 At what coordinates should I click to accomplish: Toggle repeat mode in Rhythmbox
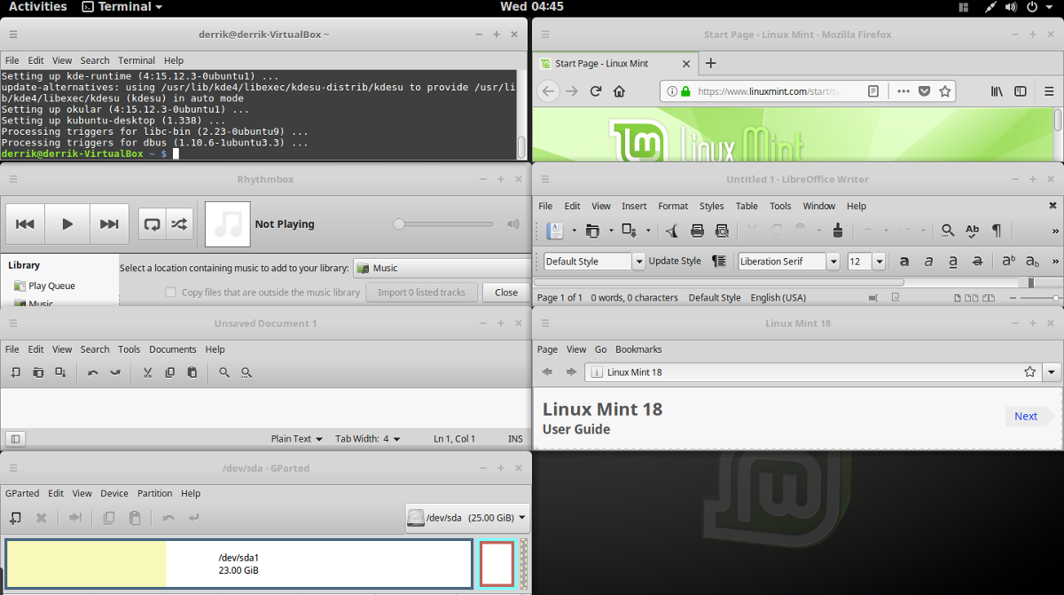[x=151, y=223]
